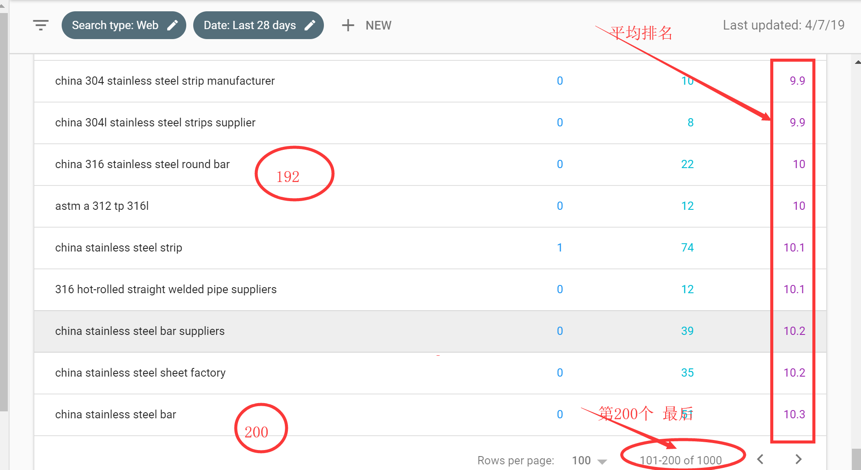This screenshot has width=861, height=470.
Task: Select query china stainless steel strip
Action: pyautogui.click(x=119, y=248)
